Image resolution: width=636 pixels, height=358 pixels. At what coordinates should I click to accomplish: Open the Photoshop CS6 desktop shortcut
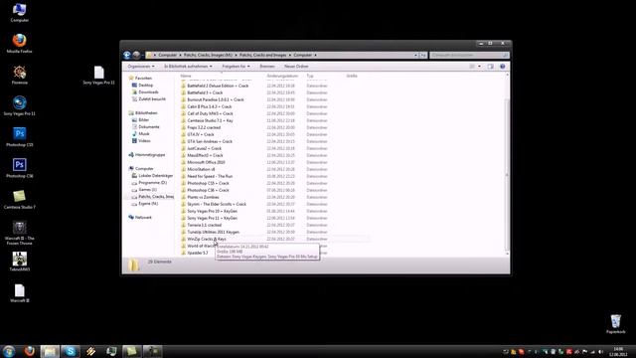tap(19, 168)
